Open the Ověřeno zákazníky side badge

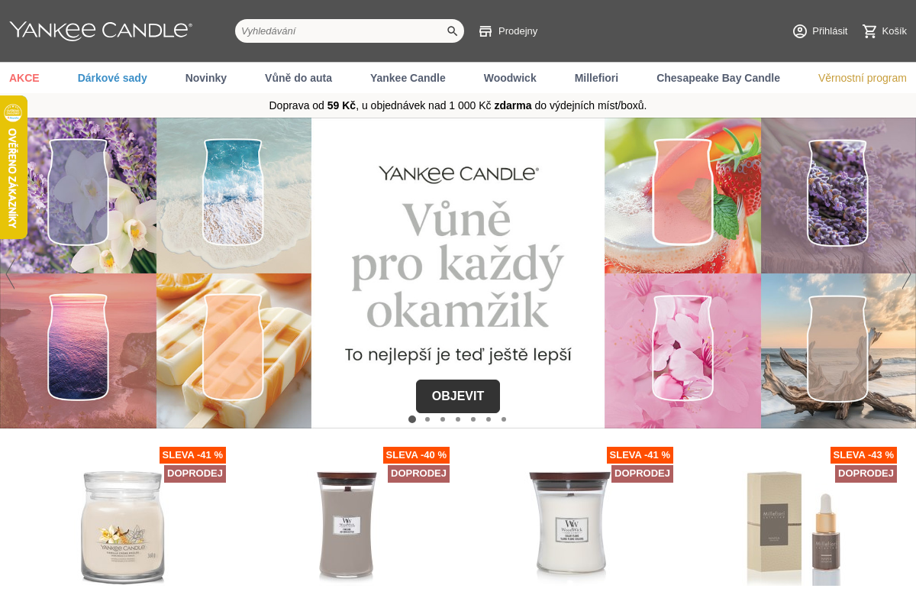(13, 167)
